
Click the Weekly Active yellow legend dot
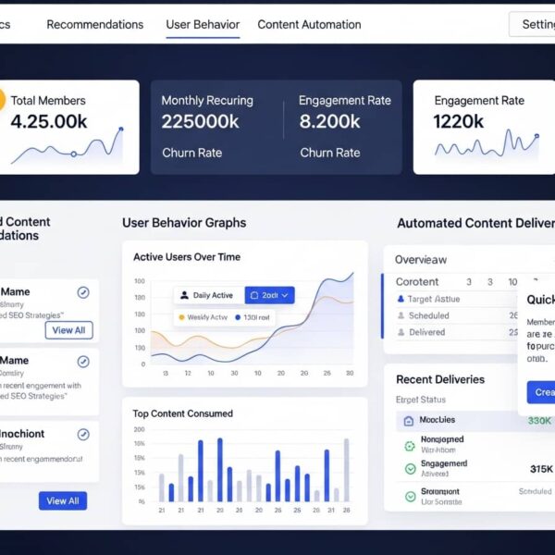coord(181,317)
